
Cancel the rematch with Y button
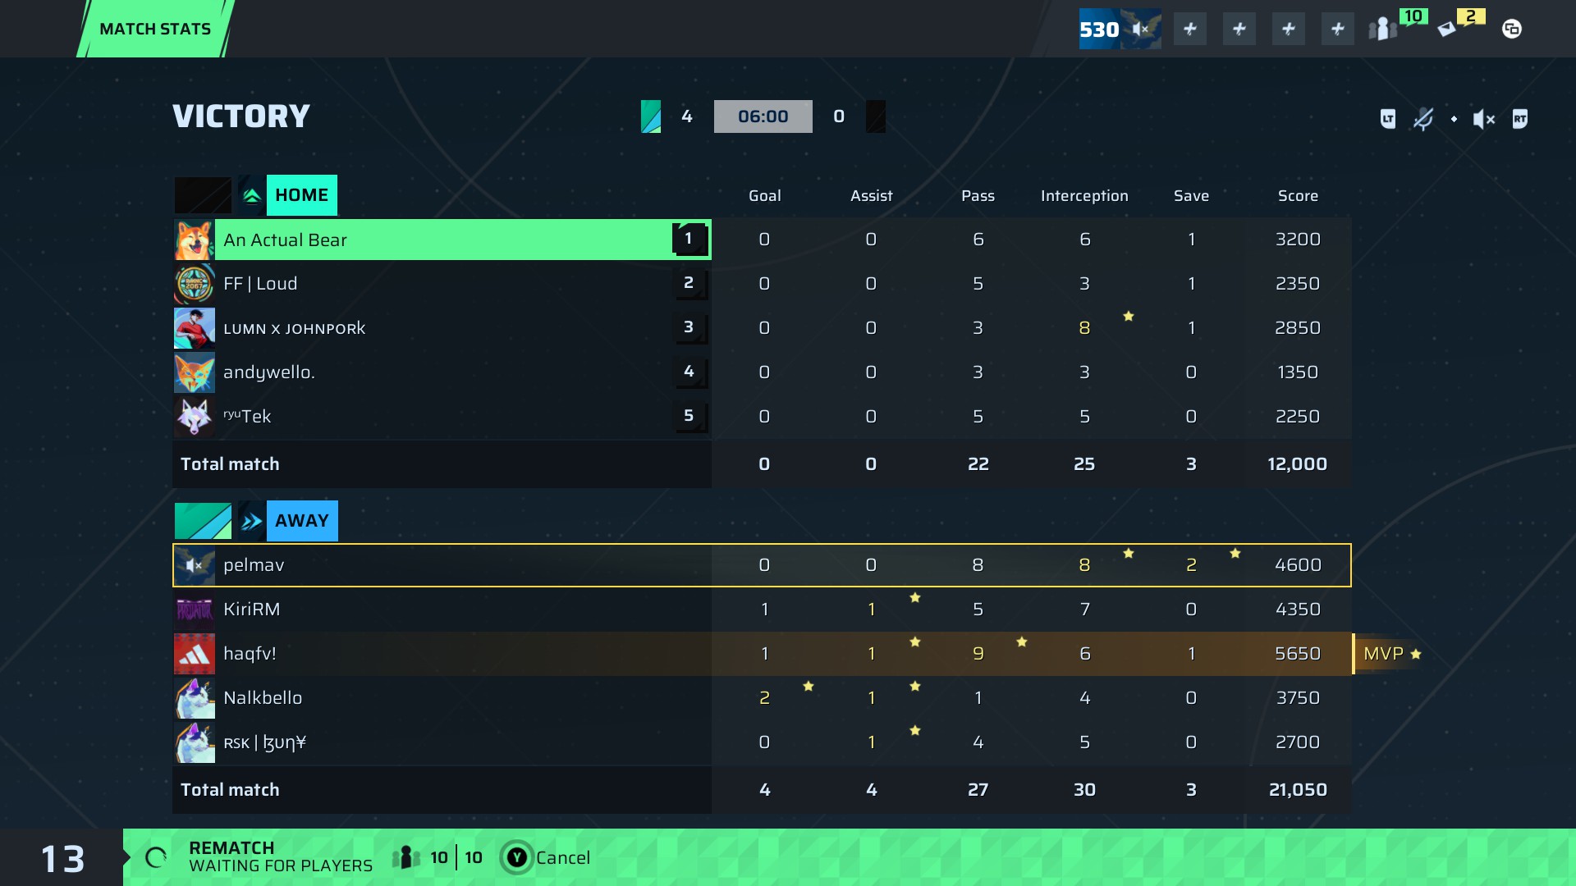pyautogui.click(x=545, y=858)
